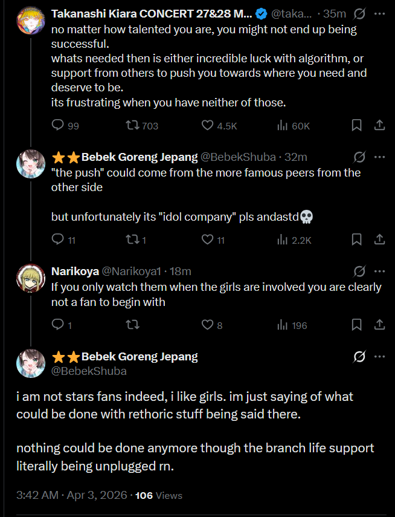Open Grok explain on main Bebek tweet
This screenshot has height=517, width=395.
coord(359,357)
